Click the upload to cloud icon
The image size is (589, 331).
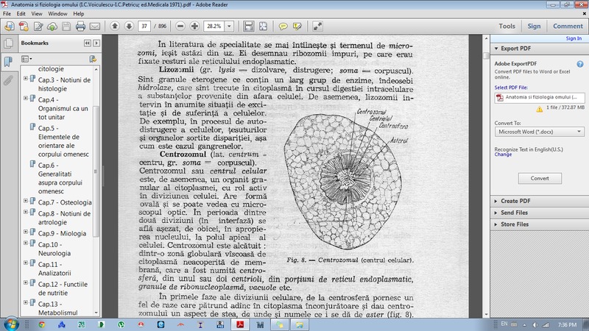(x=52, y=26)
